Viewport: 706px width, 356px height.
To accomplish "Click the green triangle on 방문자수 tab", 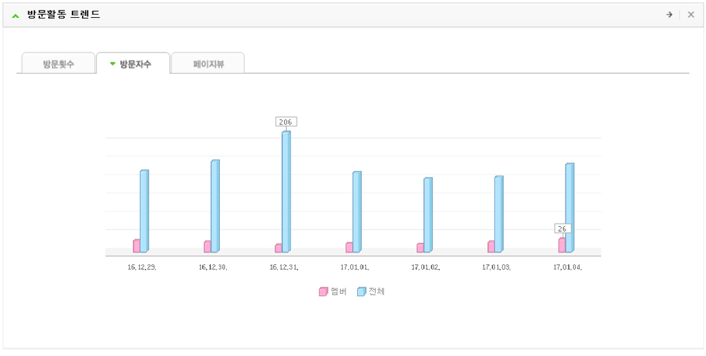I will point(112,64).
